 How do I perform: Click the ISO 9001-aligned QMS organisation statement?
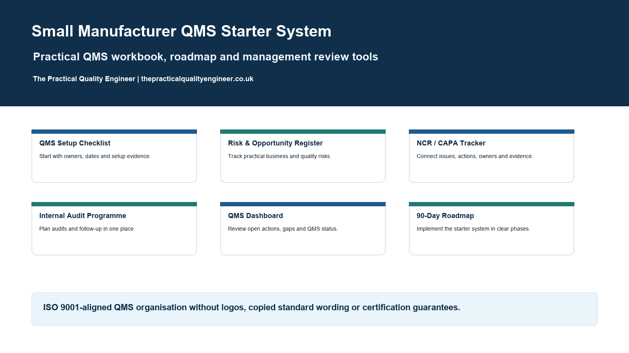pyautogui.click(x=252, y=308)
